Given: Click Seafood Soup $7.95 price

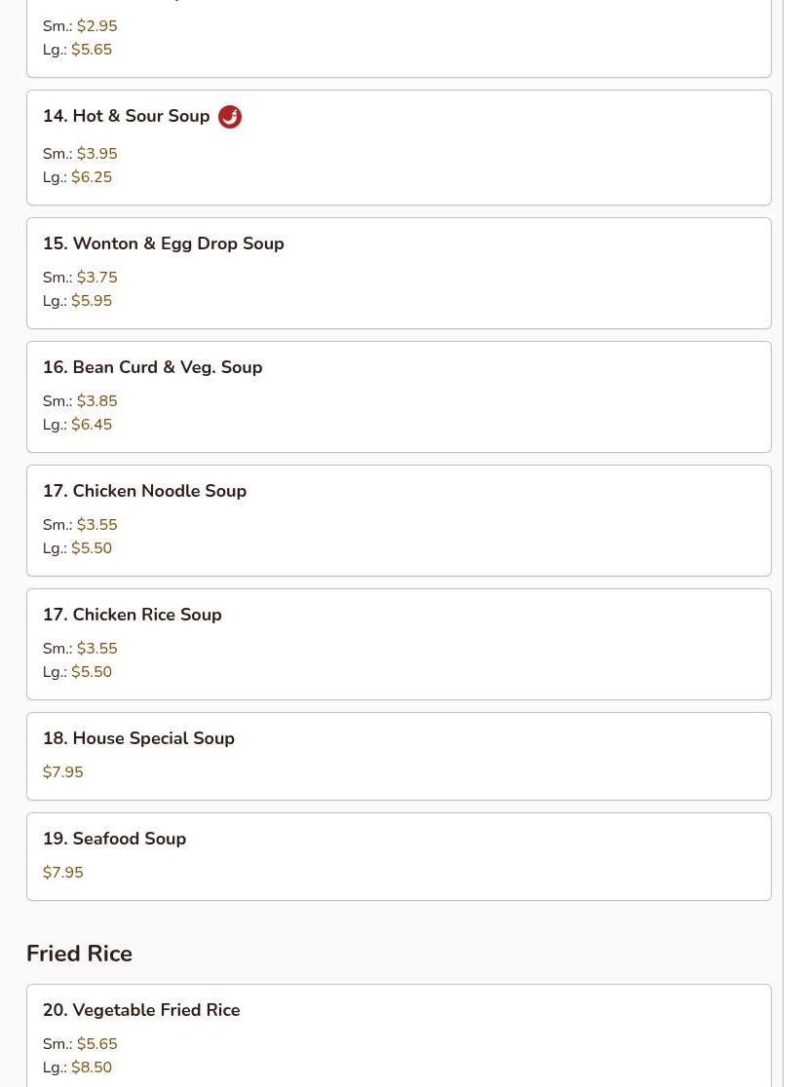Looking at the screenshot, I should tap(63, 872).
